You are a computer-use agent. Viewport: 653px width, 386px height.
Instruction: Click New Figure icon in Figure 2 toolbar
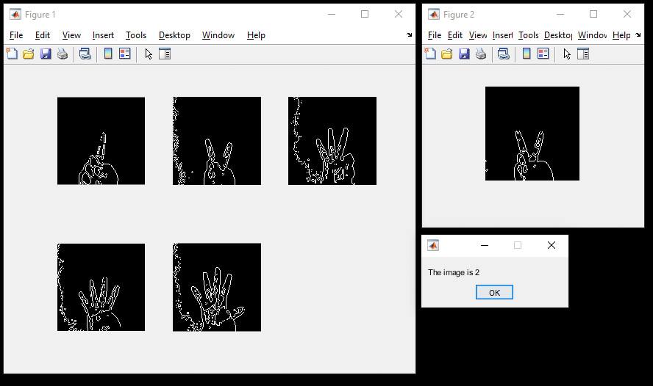coord(430,54)
